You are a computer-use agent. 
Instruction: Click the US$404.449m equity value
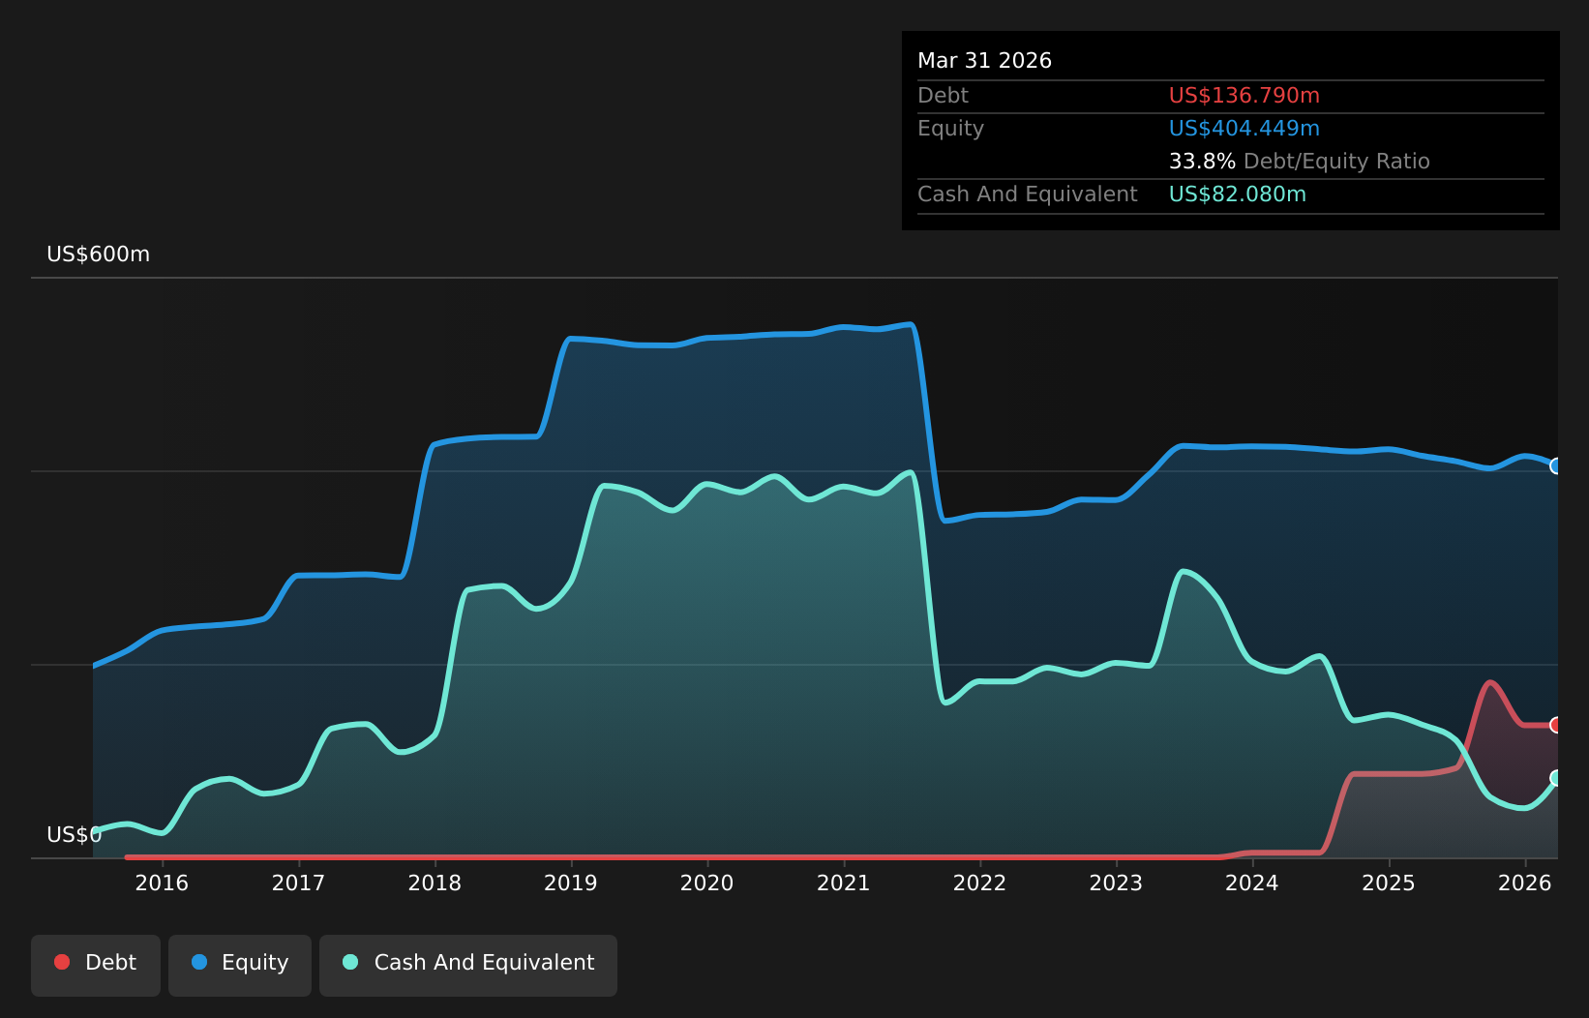[1244, 129]
